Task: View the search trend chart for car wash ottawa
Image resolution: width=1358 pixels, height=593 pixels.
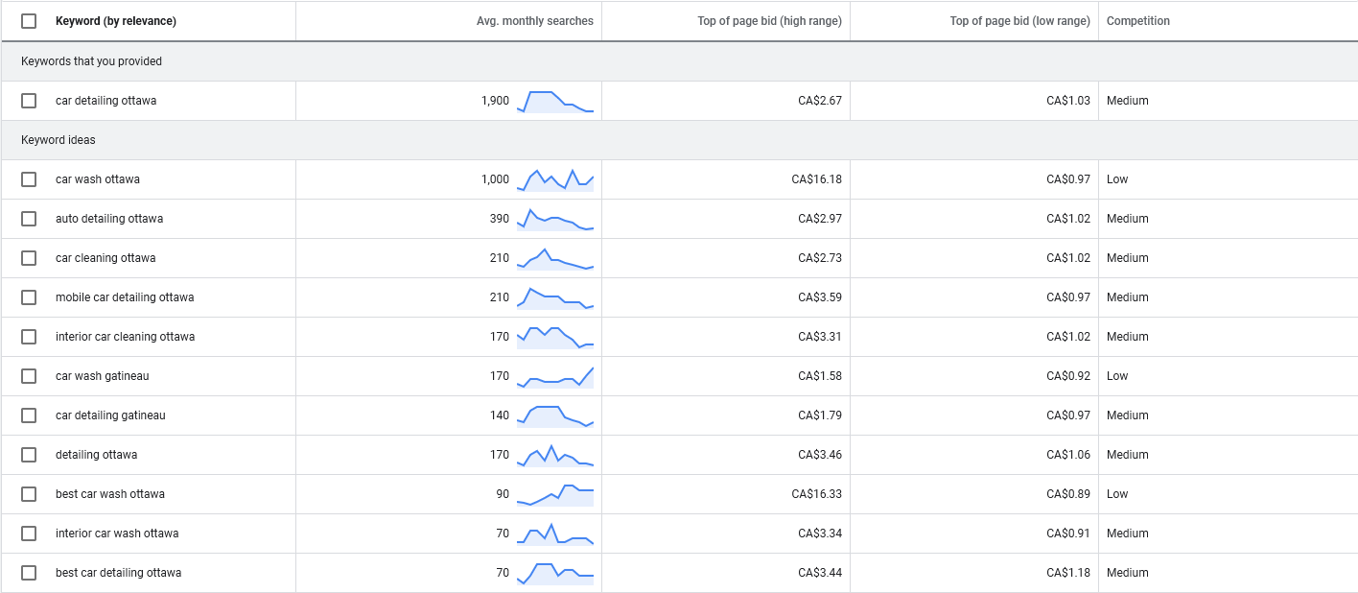Action: point(555,179)
